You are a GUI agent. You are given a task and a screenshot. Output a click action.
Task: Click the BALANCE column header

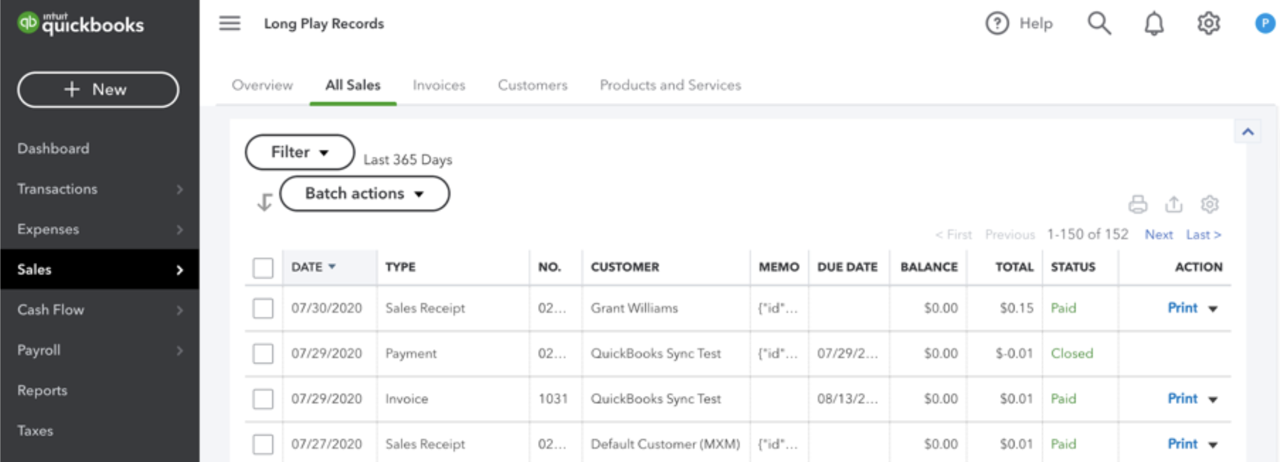coord(929,267)
